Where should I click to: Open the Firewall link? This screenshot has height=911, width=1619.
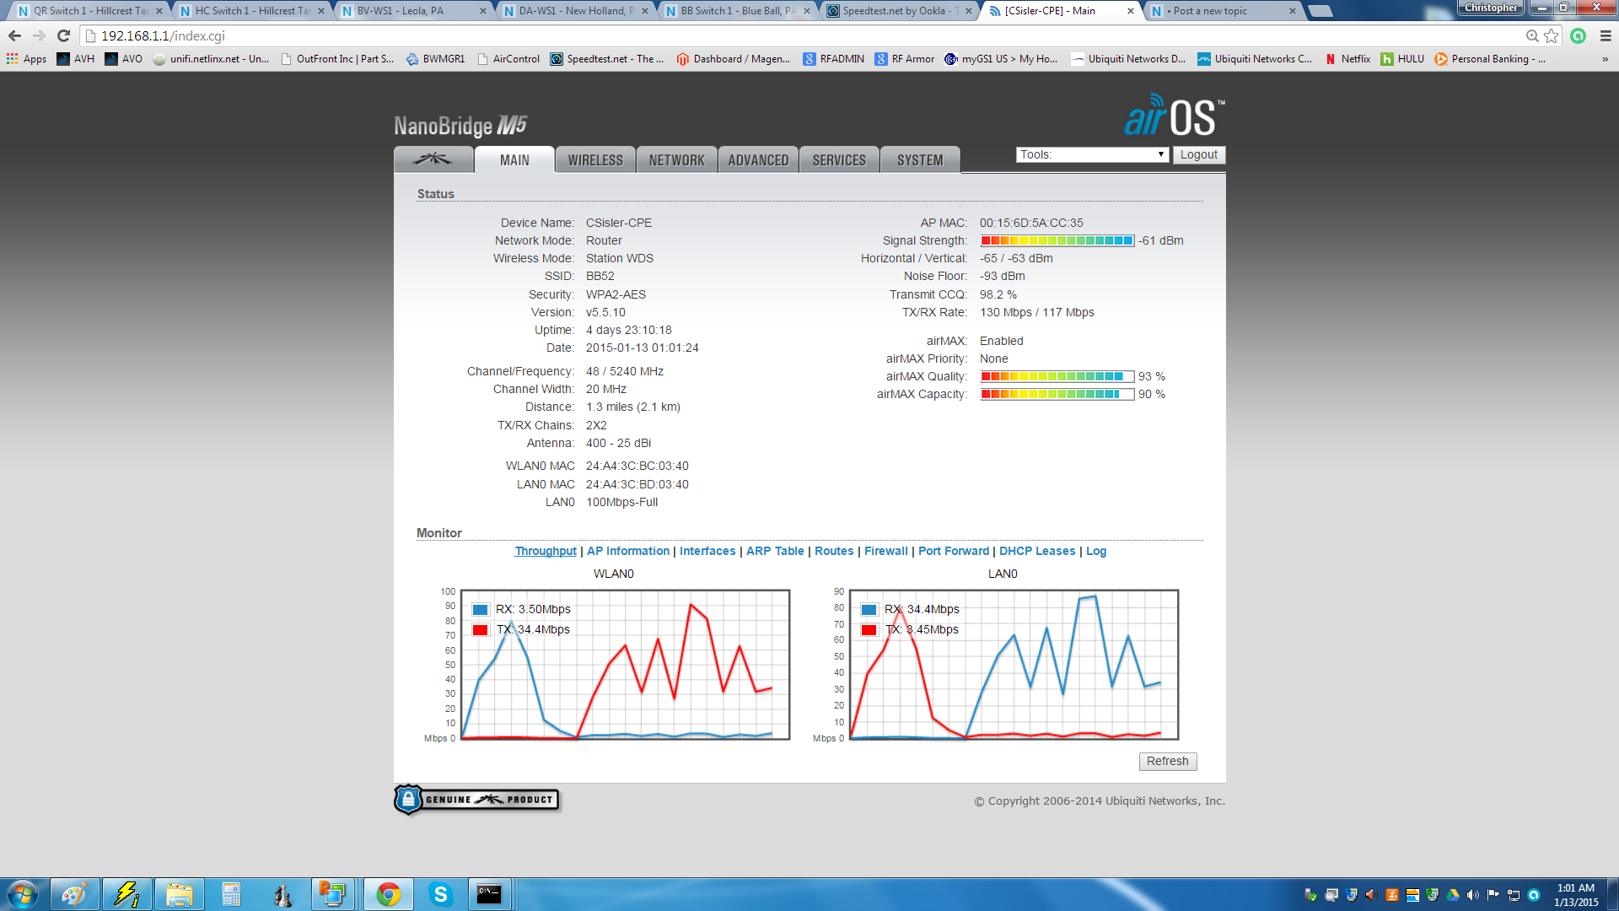(x=886, y=551)
